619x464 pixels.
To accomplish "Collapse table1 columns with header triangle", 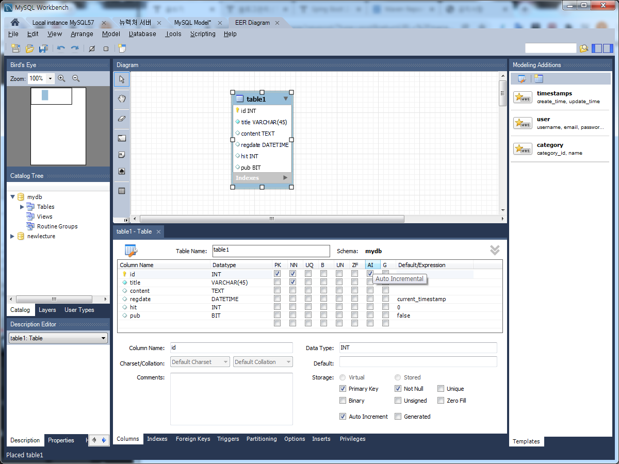I will pyautogui.click(x=286, y=98).
